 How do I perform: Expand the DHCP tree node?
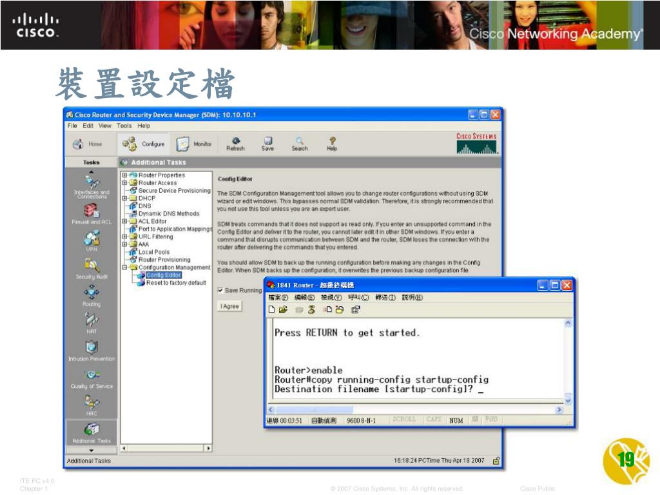(124, 198)
